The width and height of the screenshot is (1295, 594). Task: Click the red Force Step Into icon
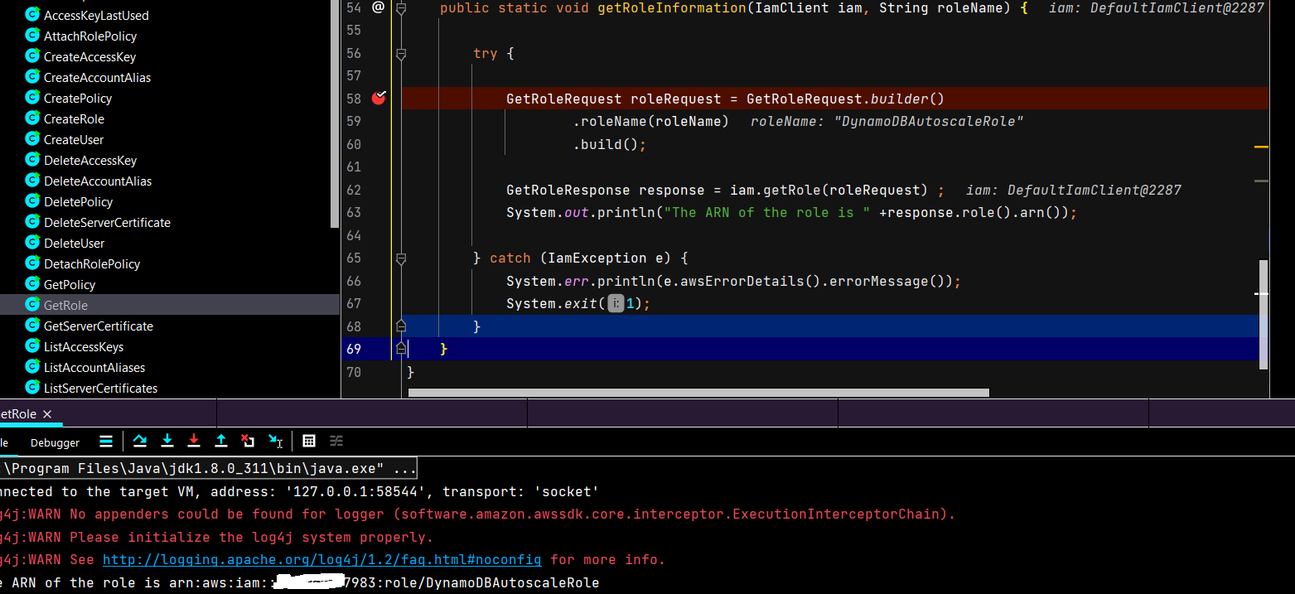click(194, 441)
